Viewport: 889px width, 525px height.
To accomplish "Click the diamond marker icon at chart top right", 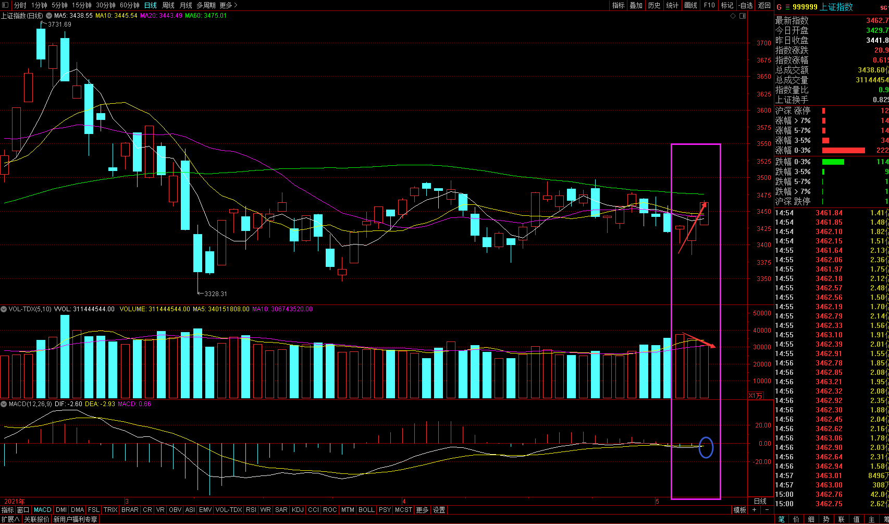I will pos(733,16).
